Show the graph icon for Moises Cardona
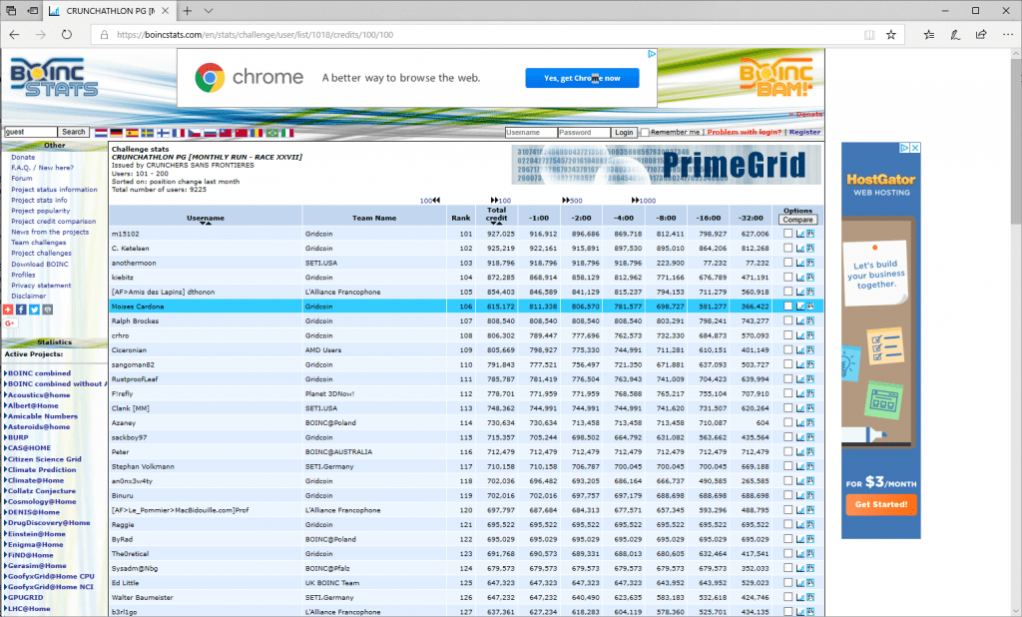The height and width of the screenshot is (617, 1022). tap(799, 306)
